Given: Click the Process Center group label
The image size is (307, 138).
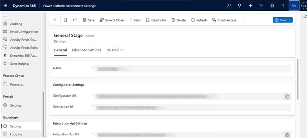Looking at the screenshot, I should click(14, 76).
